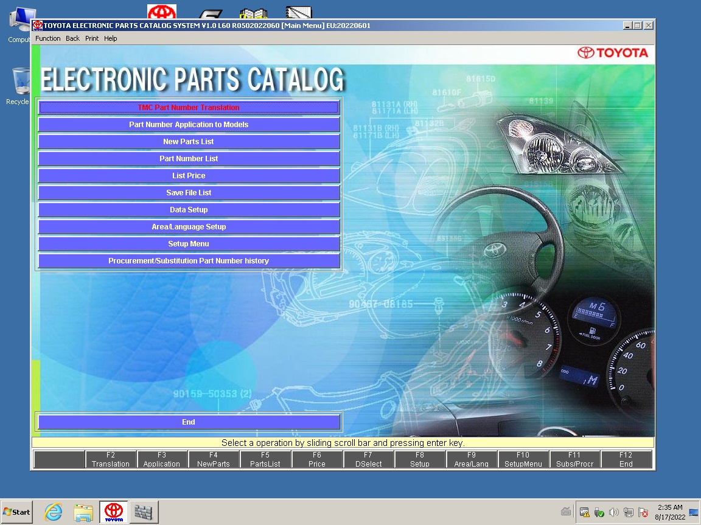Viewport: 701px width, 525px height.
Task: Open Action Center flag tray icon
Action: [x=643, y=512]
